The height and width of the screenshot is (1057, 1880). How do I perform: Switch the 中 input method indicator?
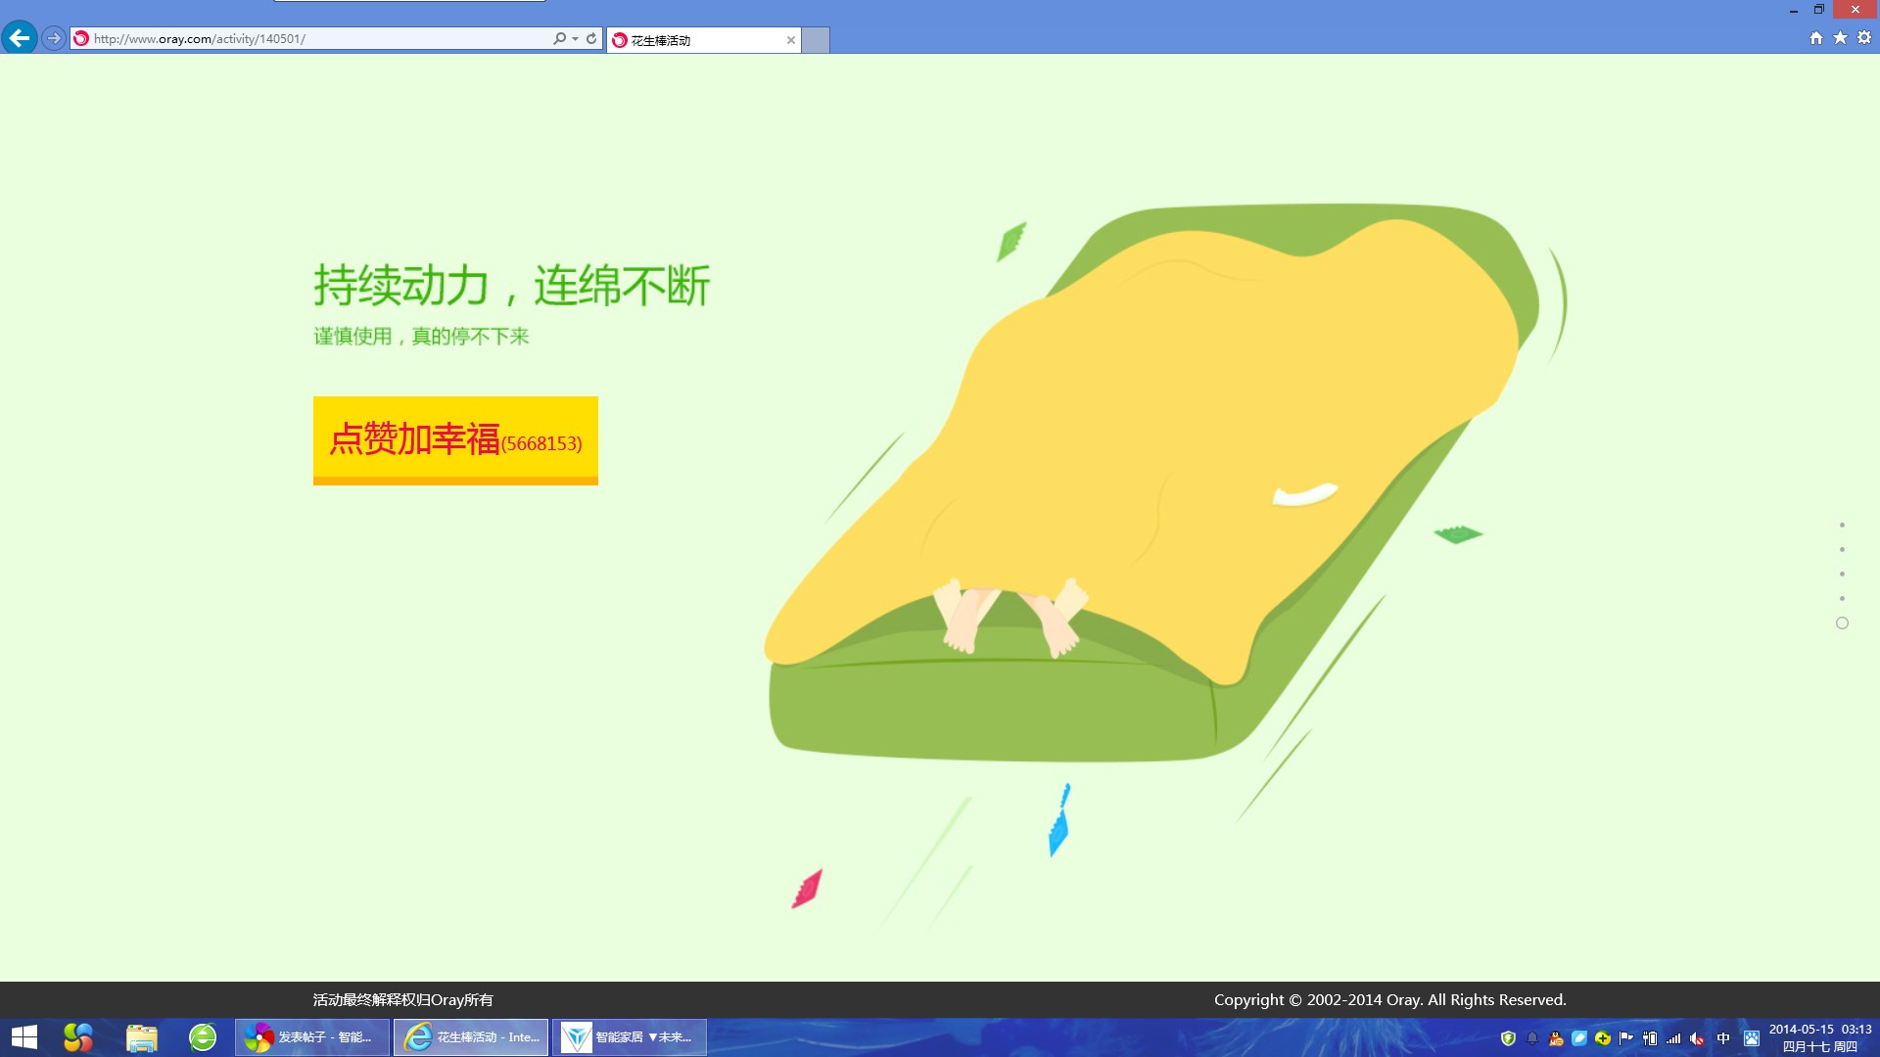click(1723, 1038)
